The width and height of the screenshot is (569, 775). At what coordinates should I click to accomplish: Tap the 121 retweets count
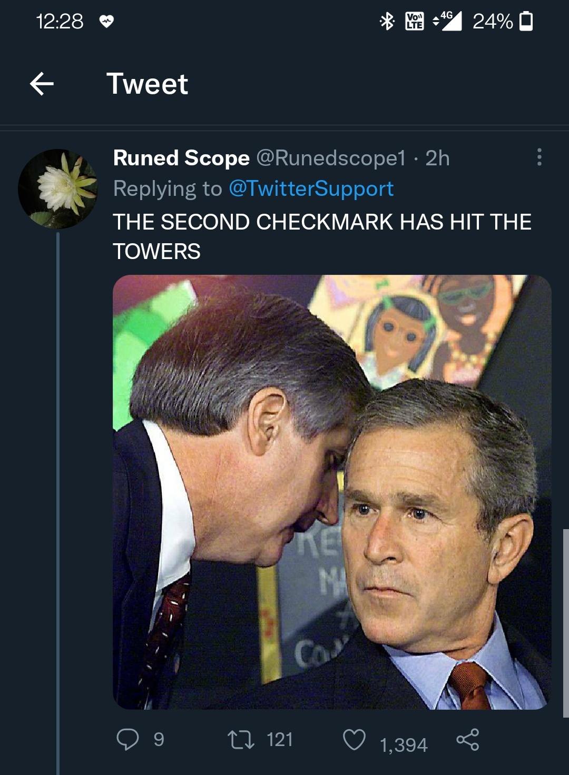[x=279, y=739]
